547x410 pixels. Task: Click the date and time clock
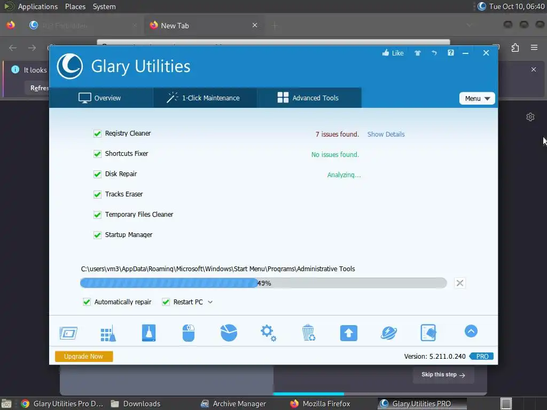pyautogui.click(x=517, y=6)
